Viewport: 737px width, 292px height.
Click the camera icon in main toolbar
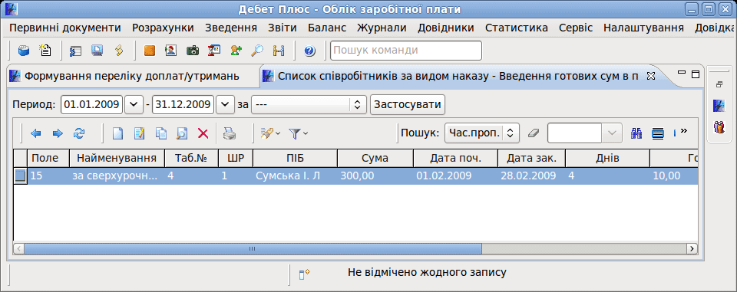(x=193, y=51)
